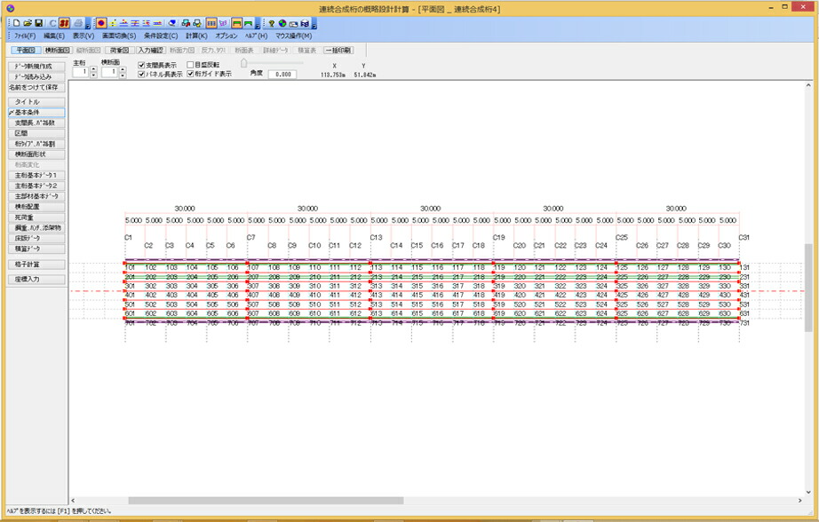Screen dimensions: 819x522
Task: Click the 一括印刷 button
Action: click(x=338, y=50)
